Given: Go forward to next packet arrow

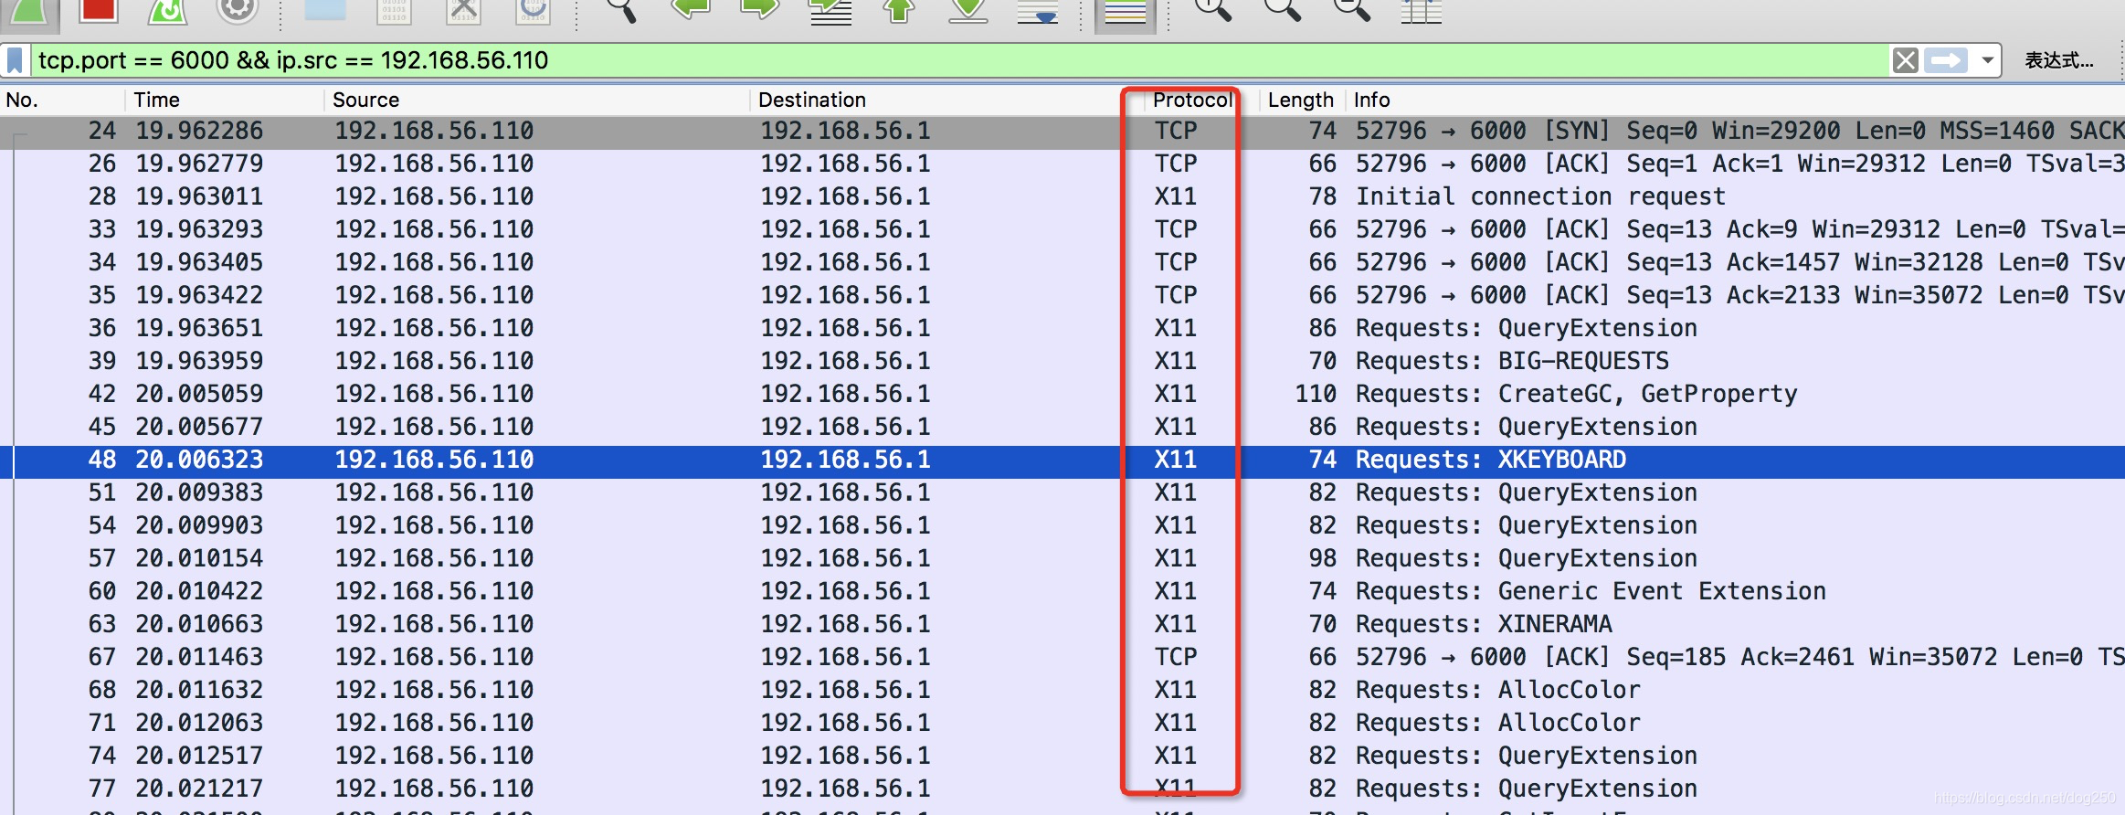Looking at the screenshot, I should pyautogui.click(x=760, y=9).
